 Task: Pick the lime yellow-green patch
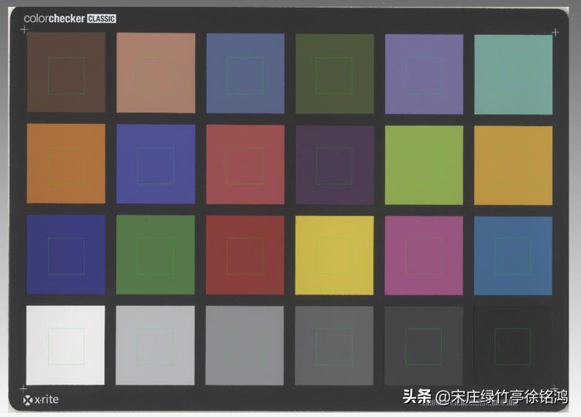pos(424,165)
